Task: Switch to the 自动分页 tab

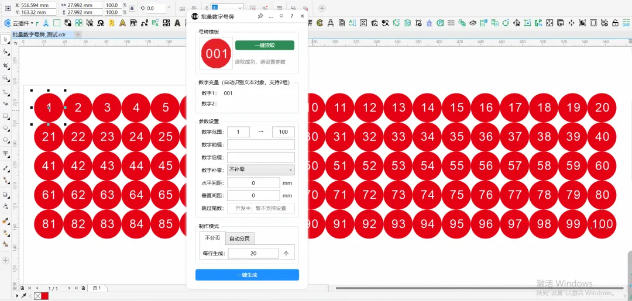Action: (x=239, y=238)
